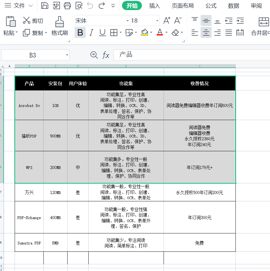The image size is (270, 271).
Task: Click the increase font size icon
Action: coord(167,21)
